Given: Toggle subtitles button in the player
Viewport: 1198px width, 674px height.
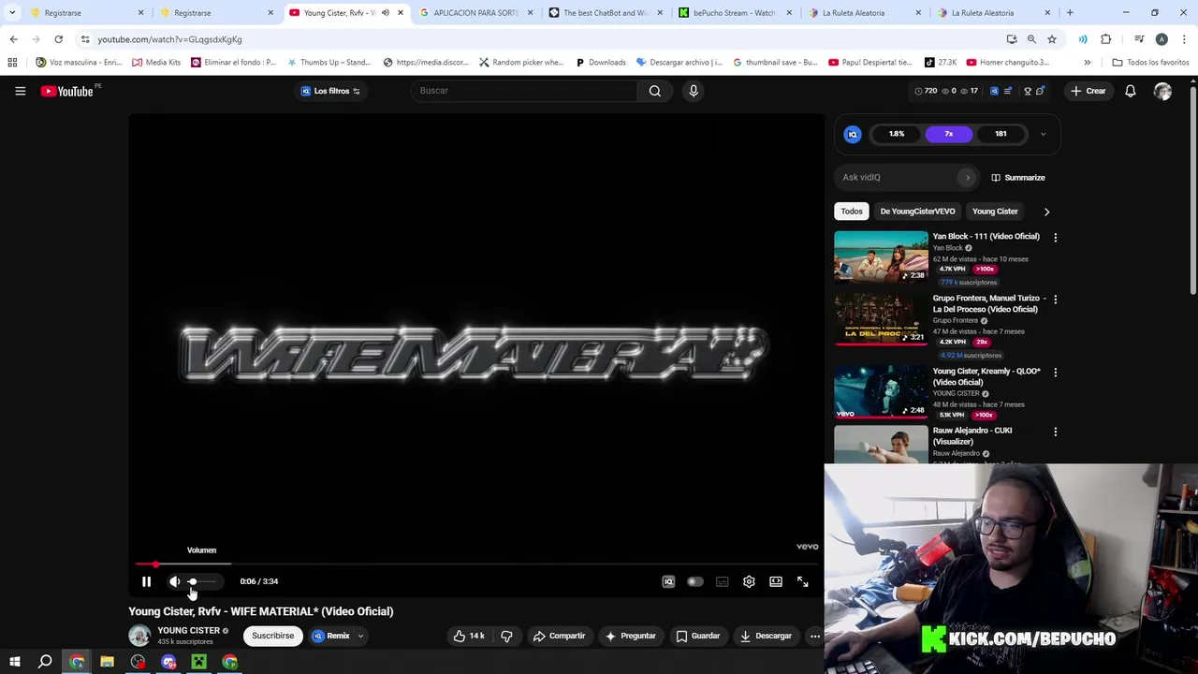Looking at the screenshot, I should pyautogui.click(x=722, y=581).
